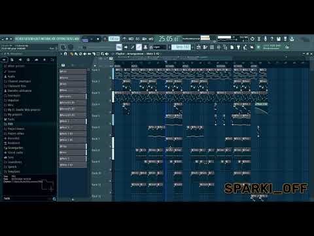
Task: Expand the Envelopes folder in browser
Action: (x=12, y=96)
